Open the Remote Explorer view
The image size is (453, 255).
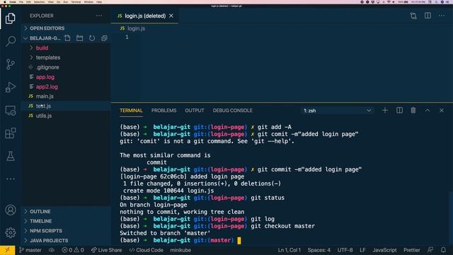pyautogui.click(x=11, y=110)
